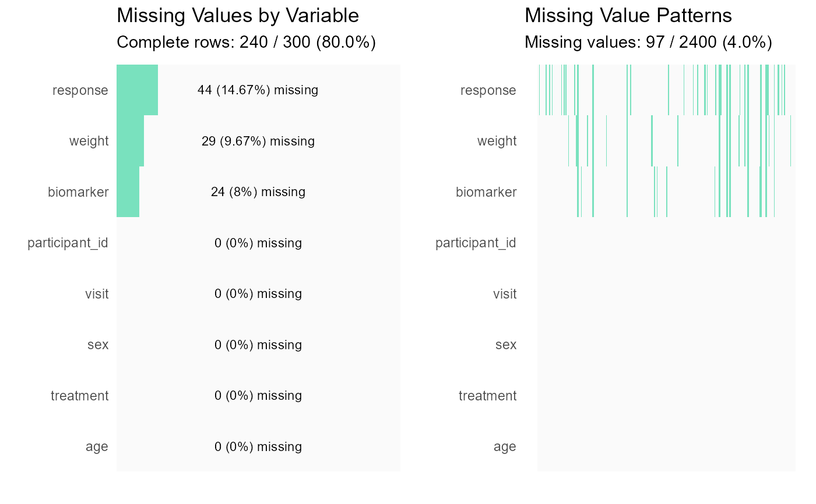Viewport: 816px width, 504px height.
Task: Click "0 (0%) missing" in the participant_id row
Action: pos(258,243)
